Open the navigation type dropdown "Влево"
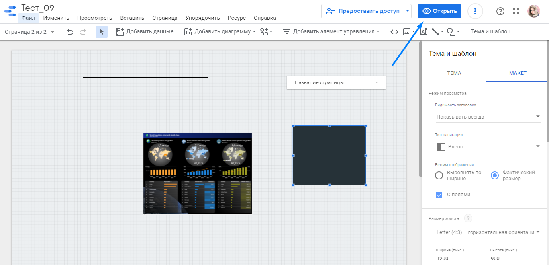Viewport: 549px width, 265px height. 488,147
